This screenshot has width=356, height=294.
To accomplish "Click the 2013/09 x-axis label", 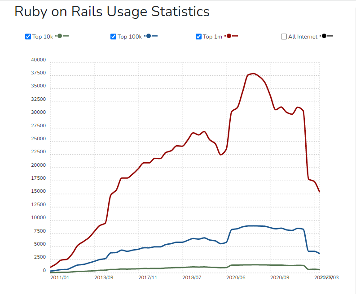I will pyautogui.click(x=104, y=278).
